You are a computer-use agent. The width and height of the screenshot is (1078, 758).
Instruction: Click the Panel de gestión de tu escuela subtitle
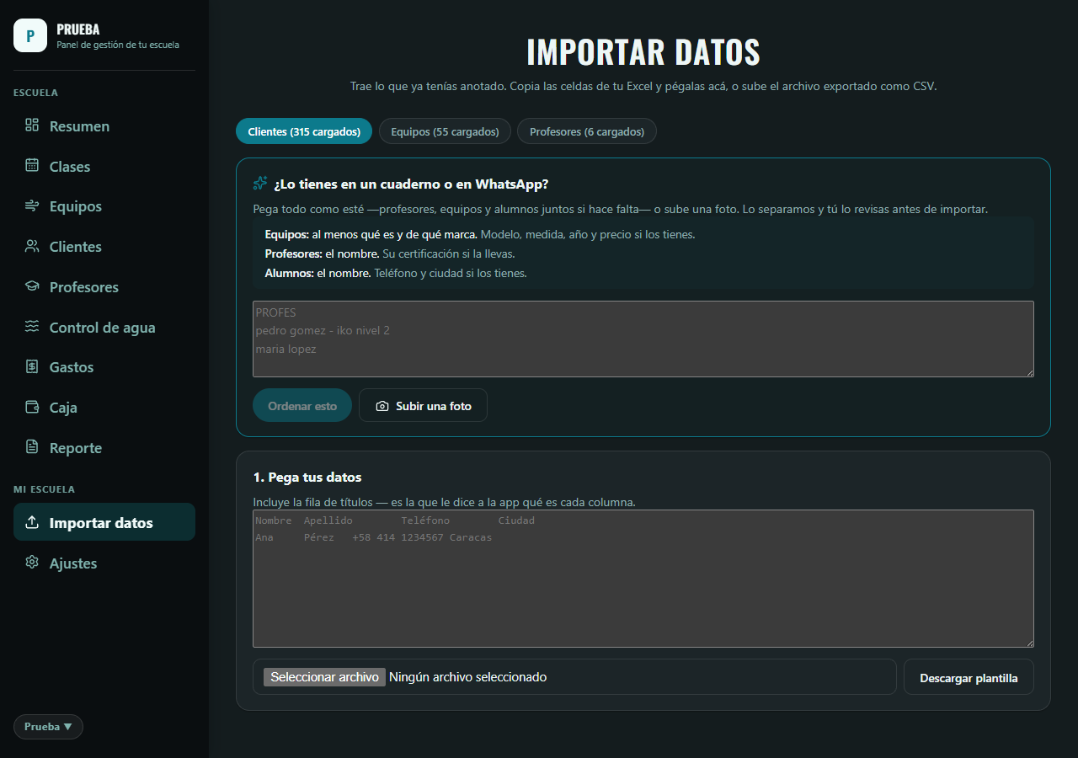pyautogui.click(x=118, y=45)
